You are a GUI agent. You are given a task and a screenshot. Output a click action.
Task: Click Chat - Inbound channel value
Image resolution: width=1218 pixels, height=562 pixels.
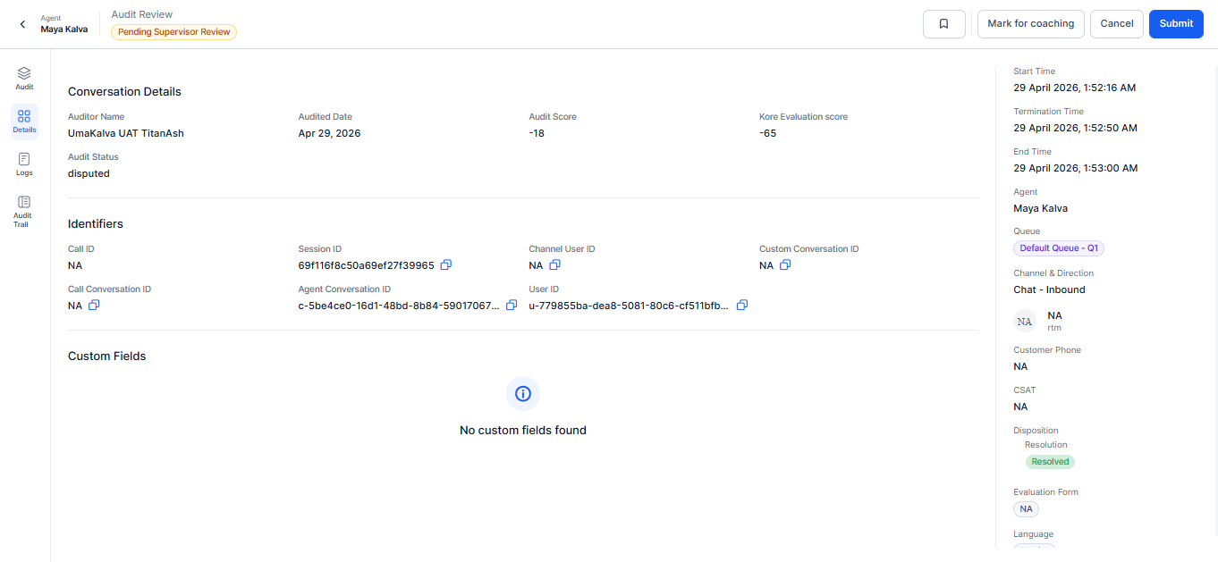[1050, 289]
